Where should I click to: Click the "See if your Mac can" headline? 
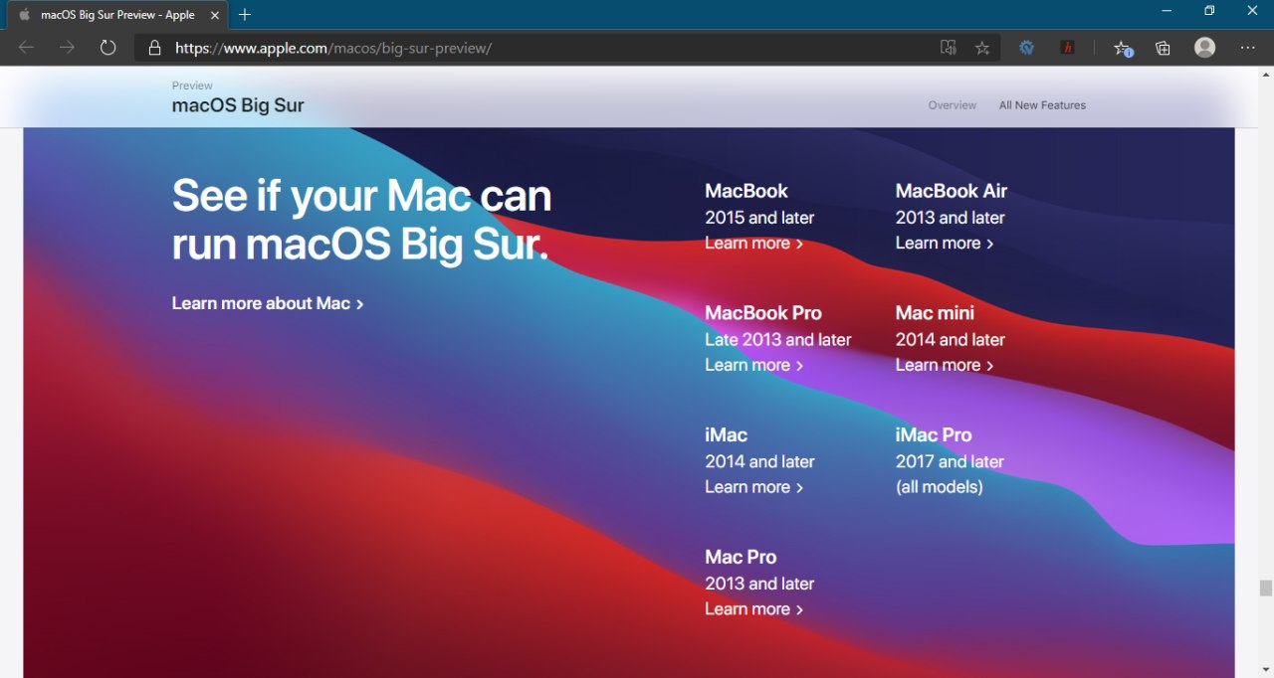click(x=361, y=196)
